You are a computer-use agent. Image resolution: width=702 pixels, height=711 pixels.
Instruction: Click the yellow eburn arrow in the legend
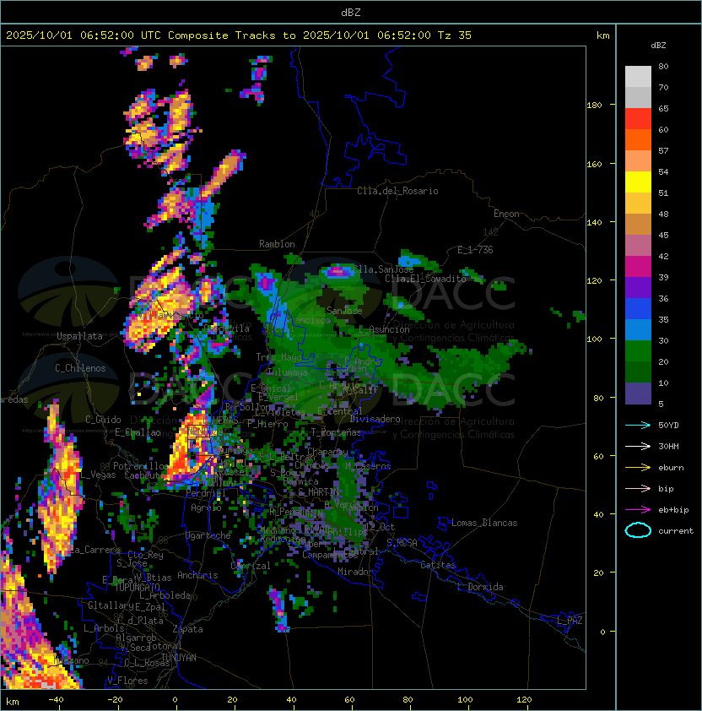[638, 468]
